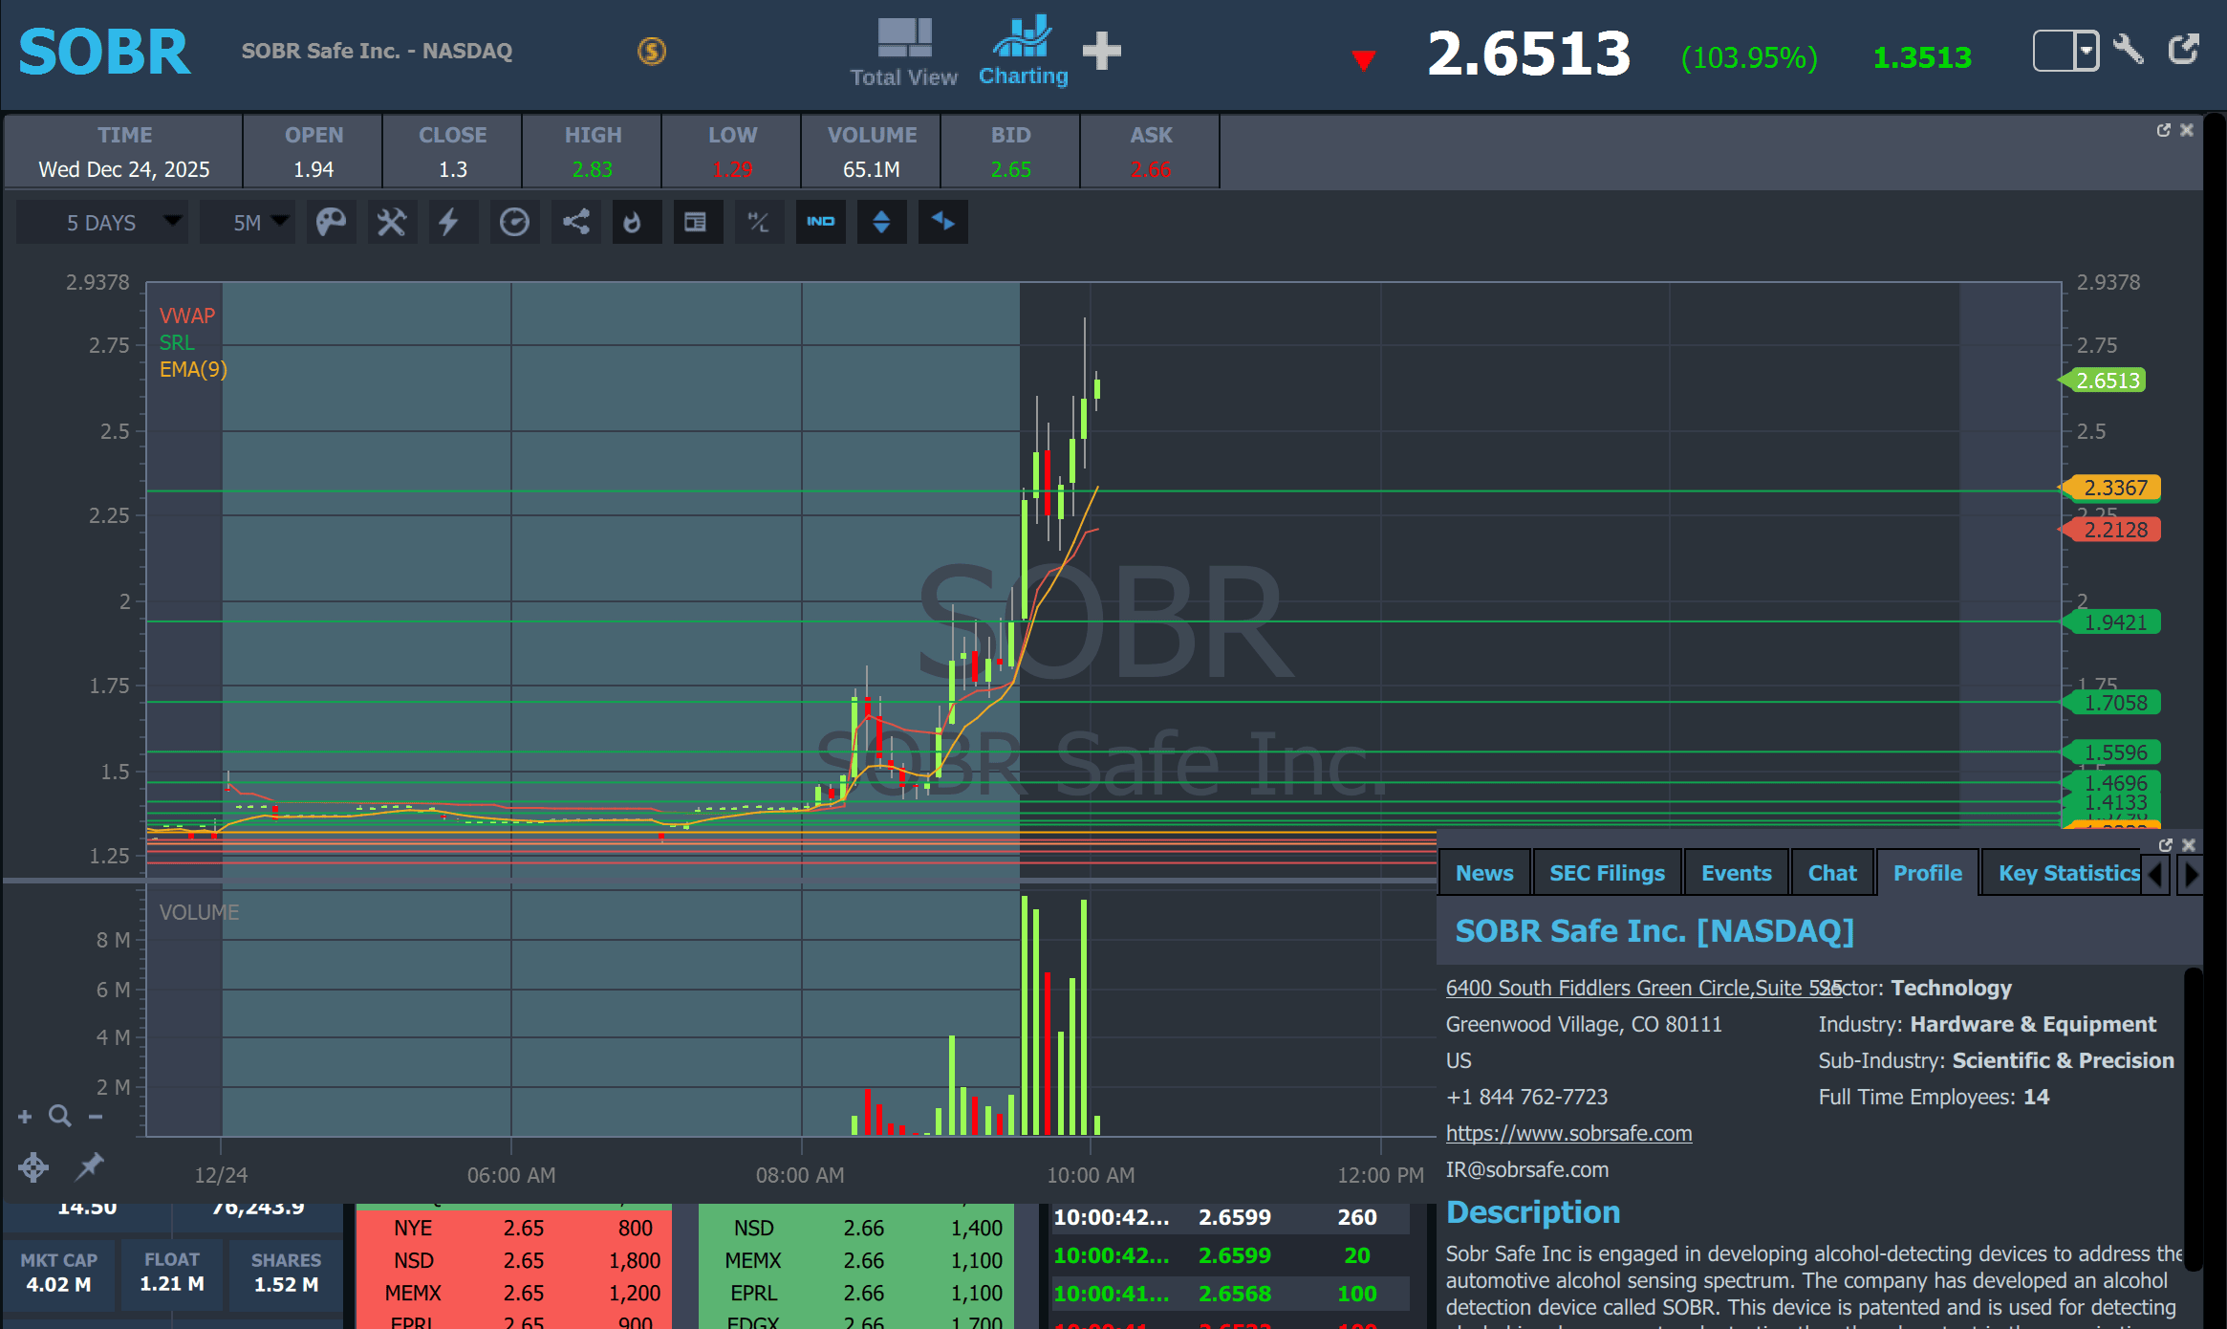Click the gauge dial toolbar icon
The height and width of the screenshot is (1329, 2227).
click(514, 223)
